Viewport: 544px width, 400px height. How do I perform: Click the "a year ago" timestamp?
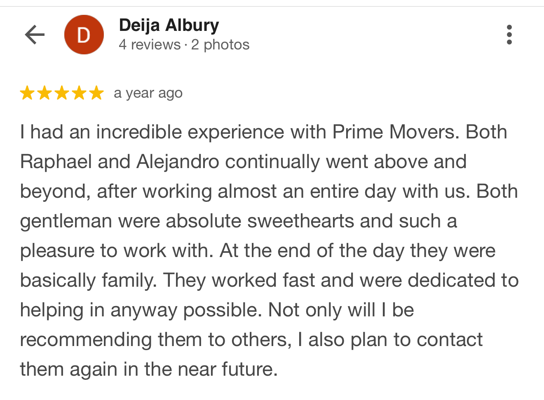tap(148, 94)
